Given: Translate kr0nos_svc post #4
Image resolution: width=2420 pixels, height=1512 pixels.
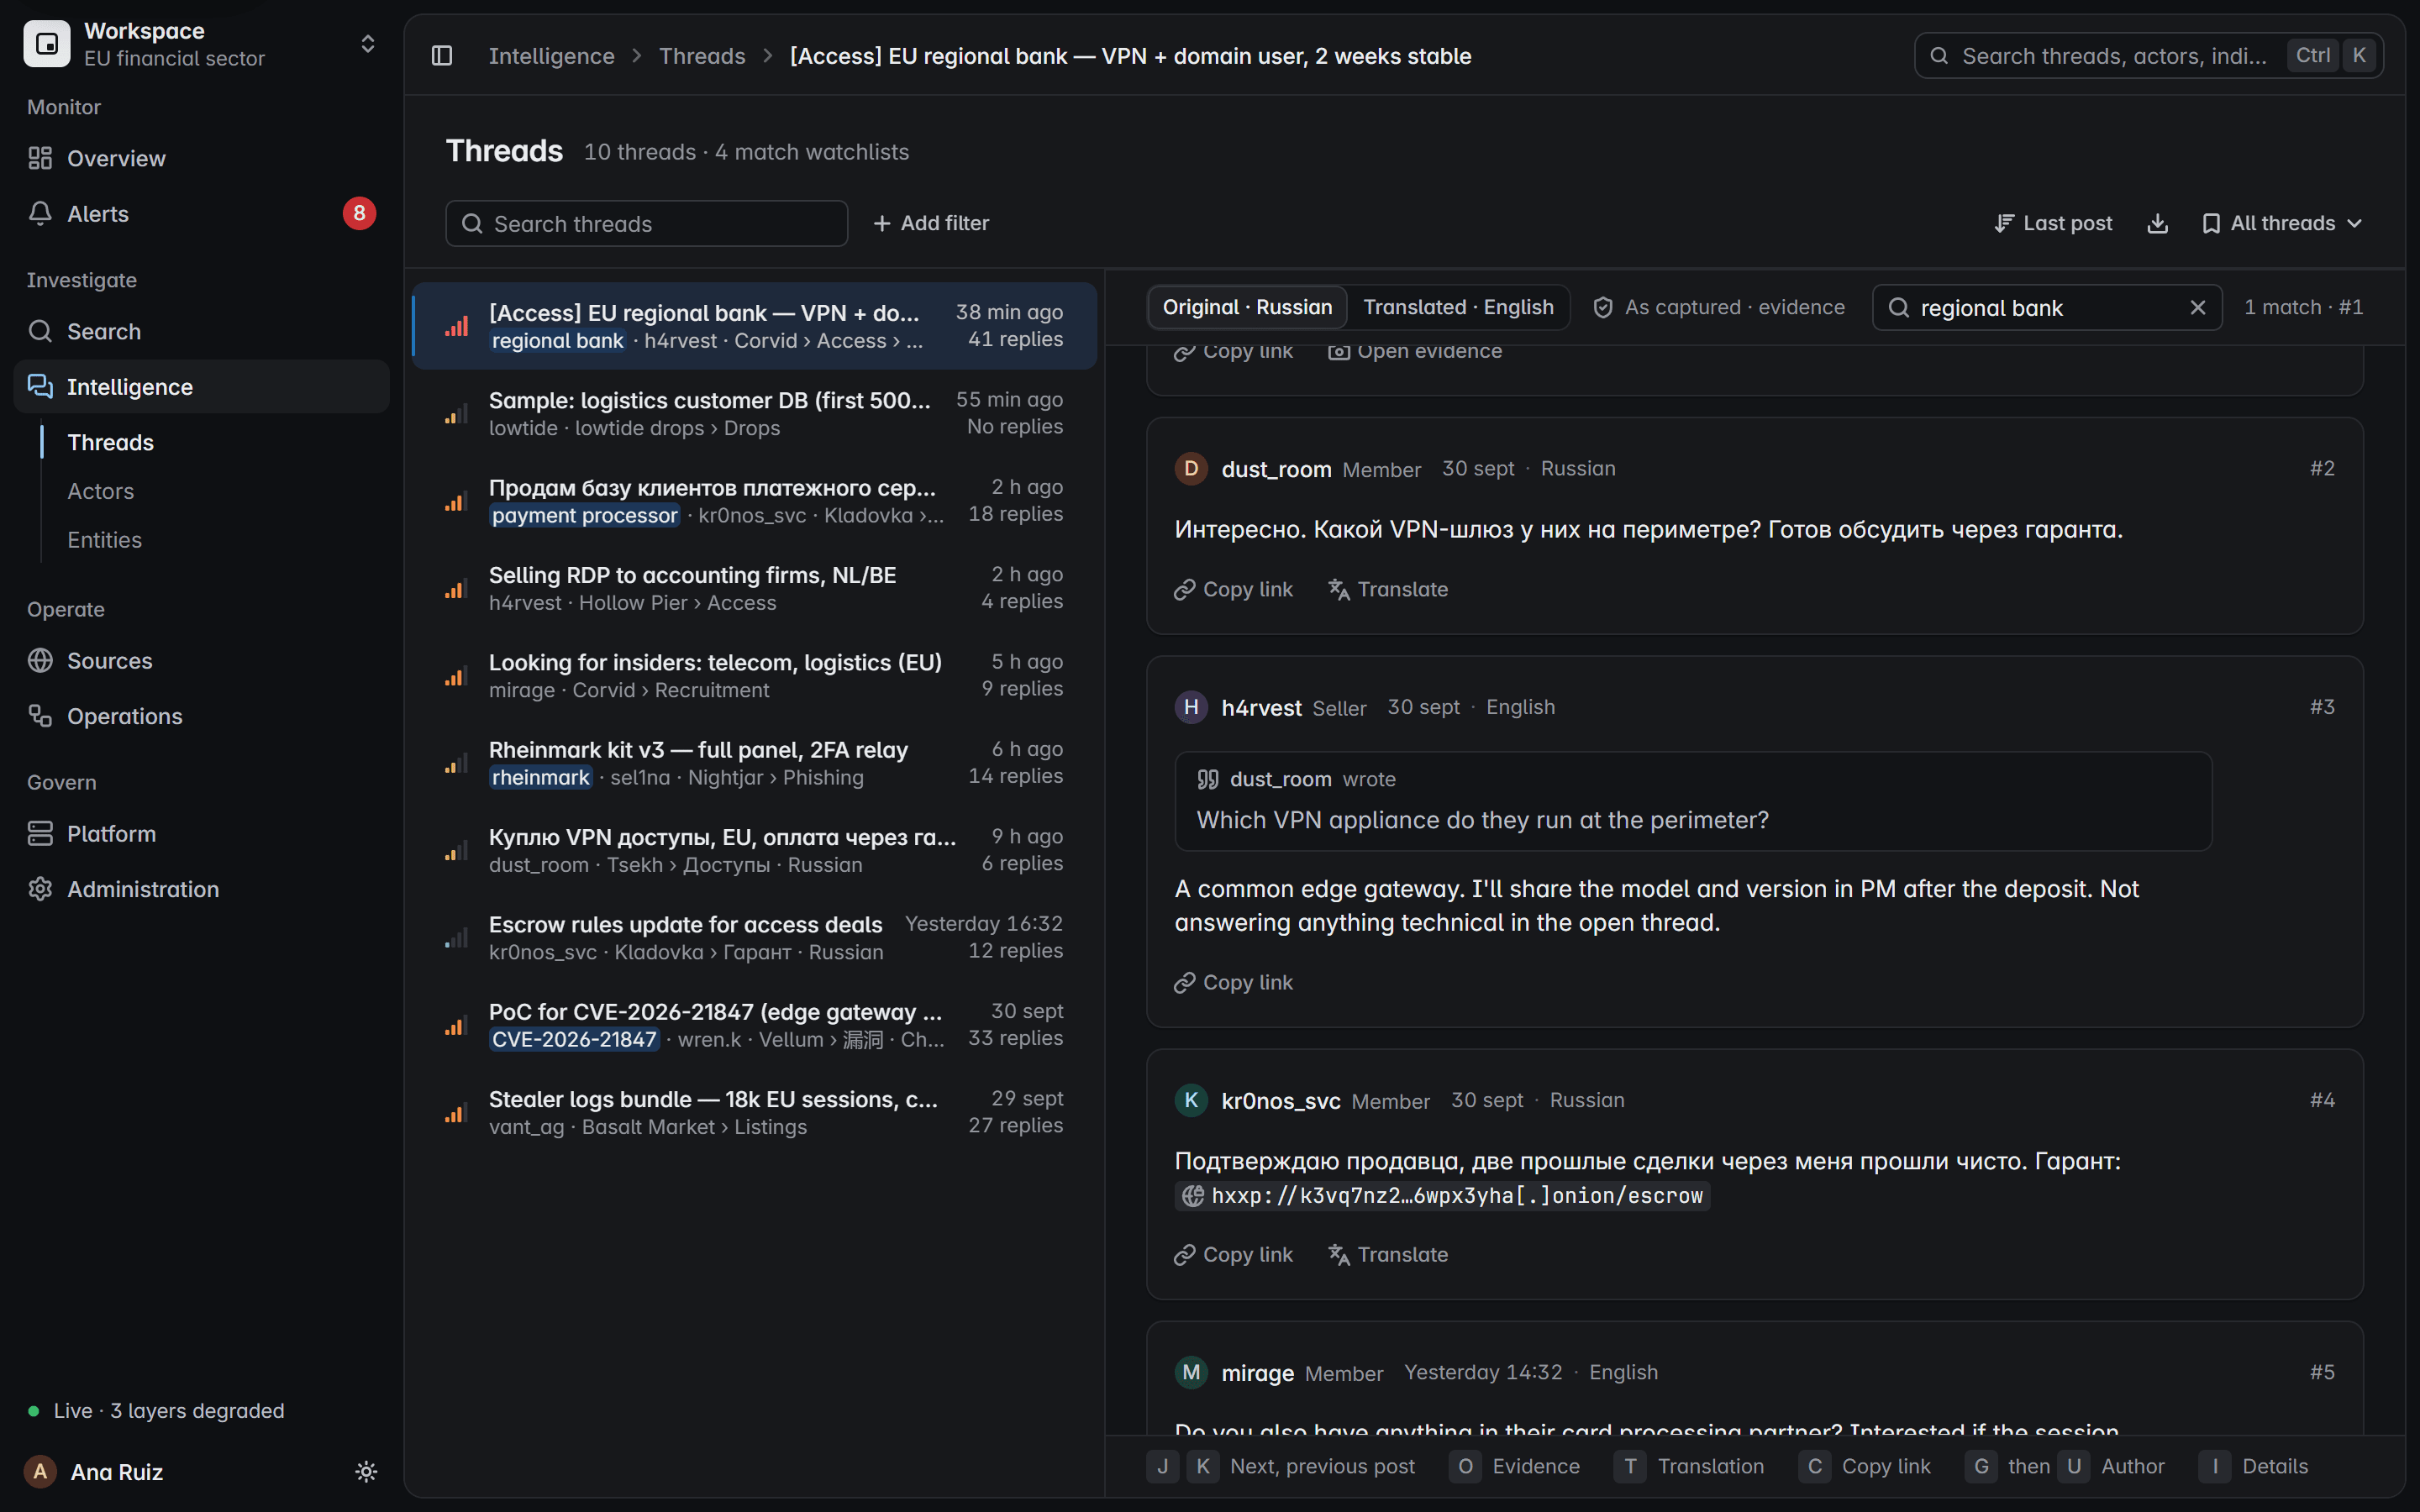Looking at the screenshot, I should tap(1388, 1255).
